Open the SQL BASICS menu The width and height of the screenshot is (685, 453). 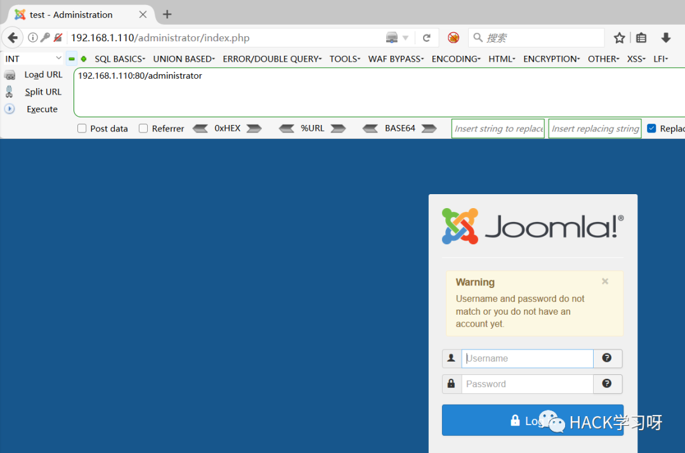(120, 59)
